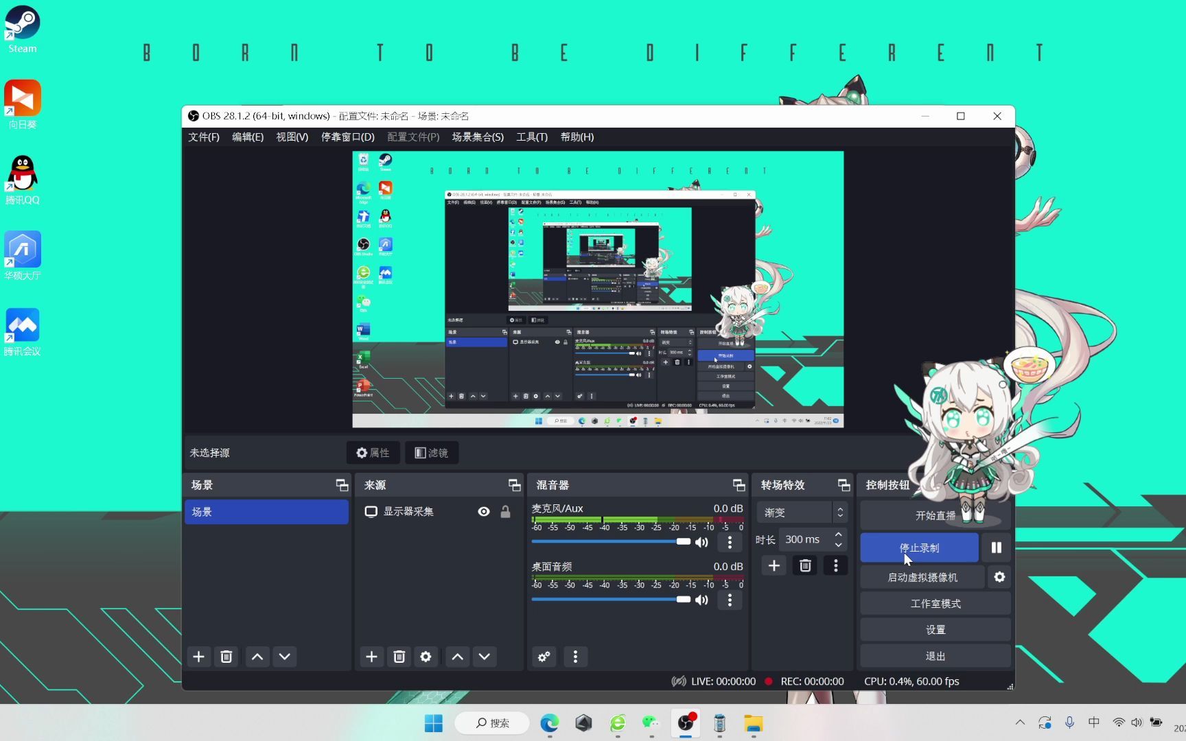Remove the selected source
The height and width of the screenshot is (741, 1186).
(399, 657)
